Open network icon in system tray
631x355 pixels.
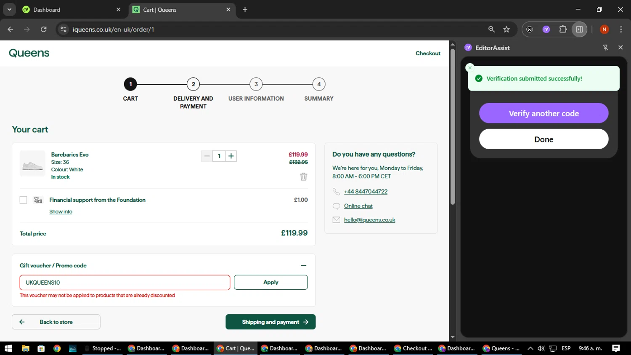pos(553,348)
